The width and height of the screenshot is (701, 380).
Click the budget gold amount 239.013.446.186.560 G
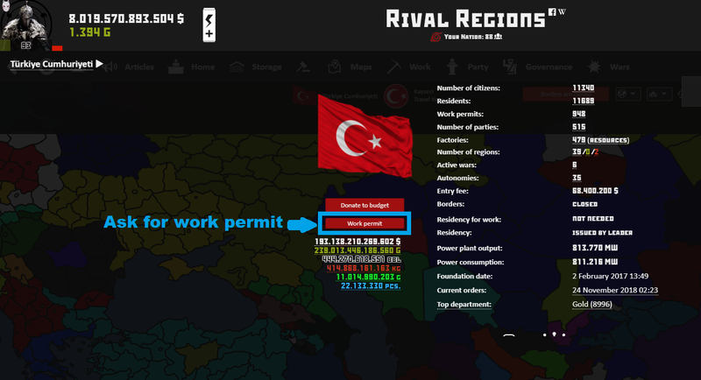tap(358, 250)
